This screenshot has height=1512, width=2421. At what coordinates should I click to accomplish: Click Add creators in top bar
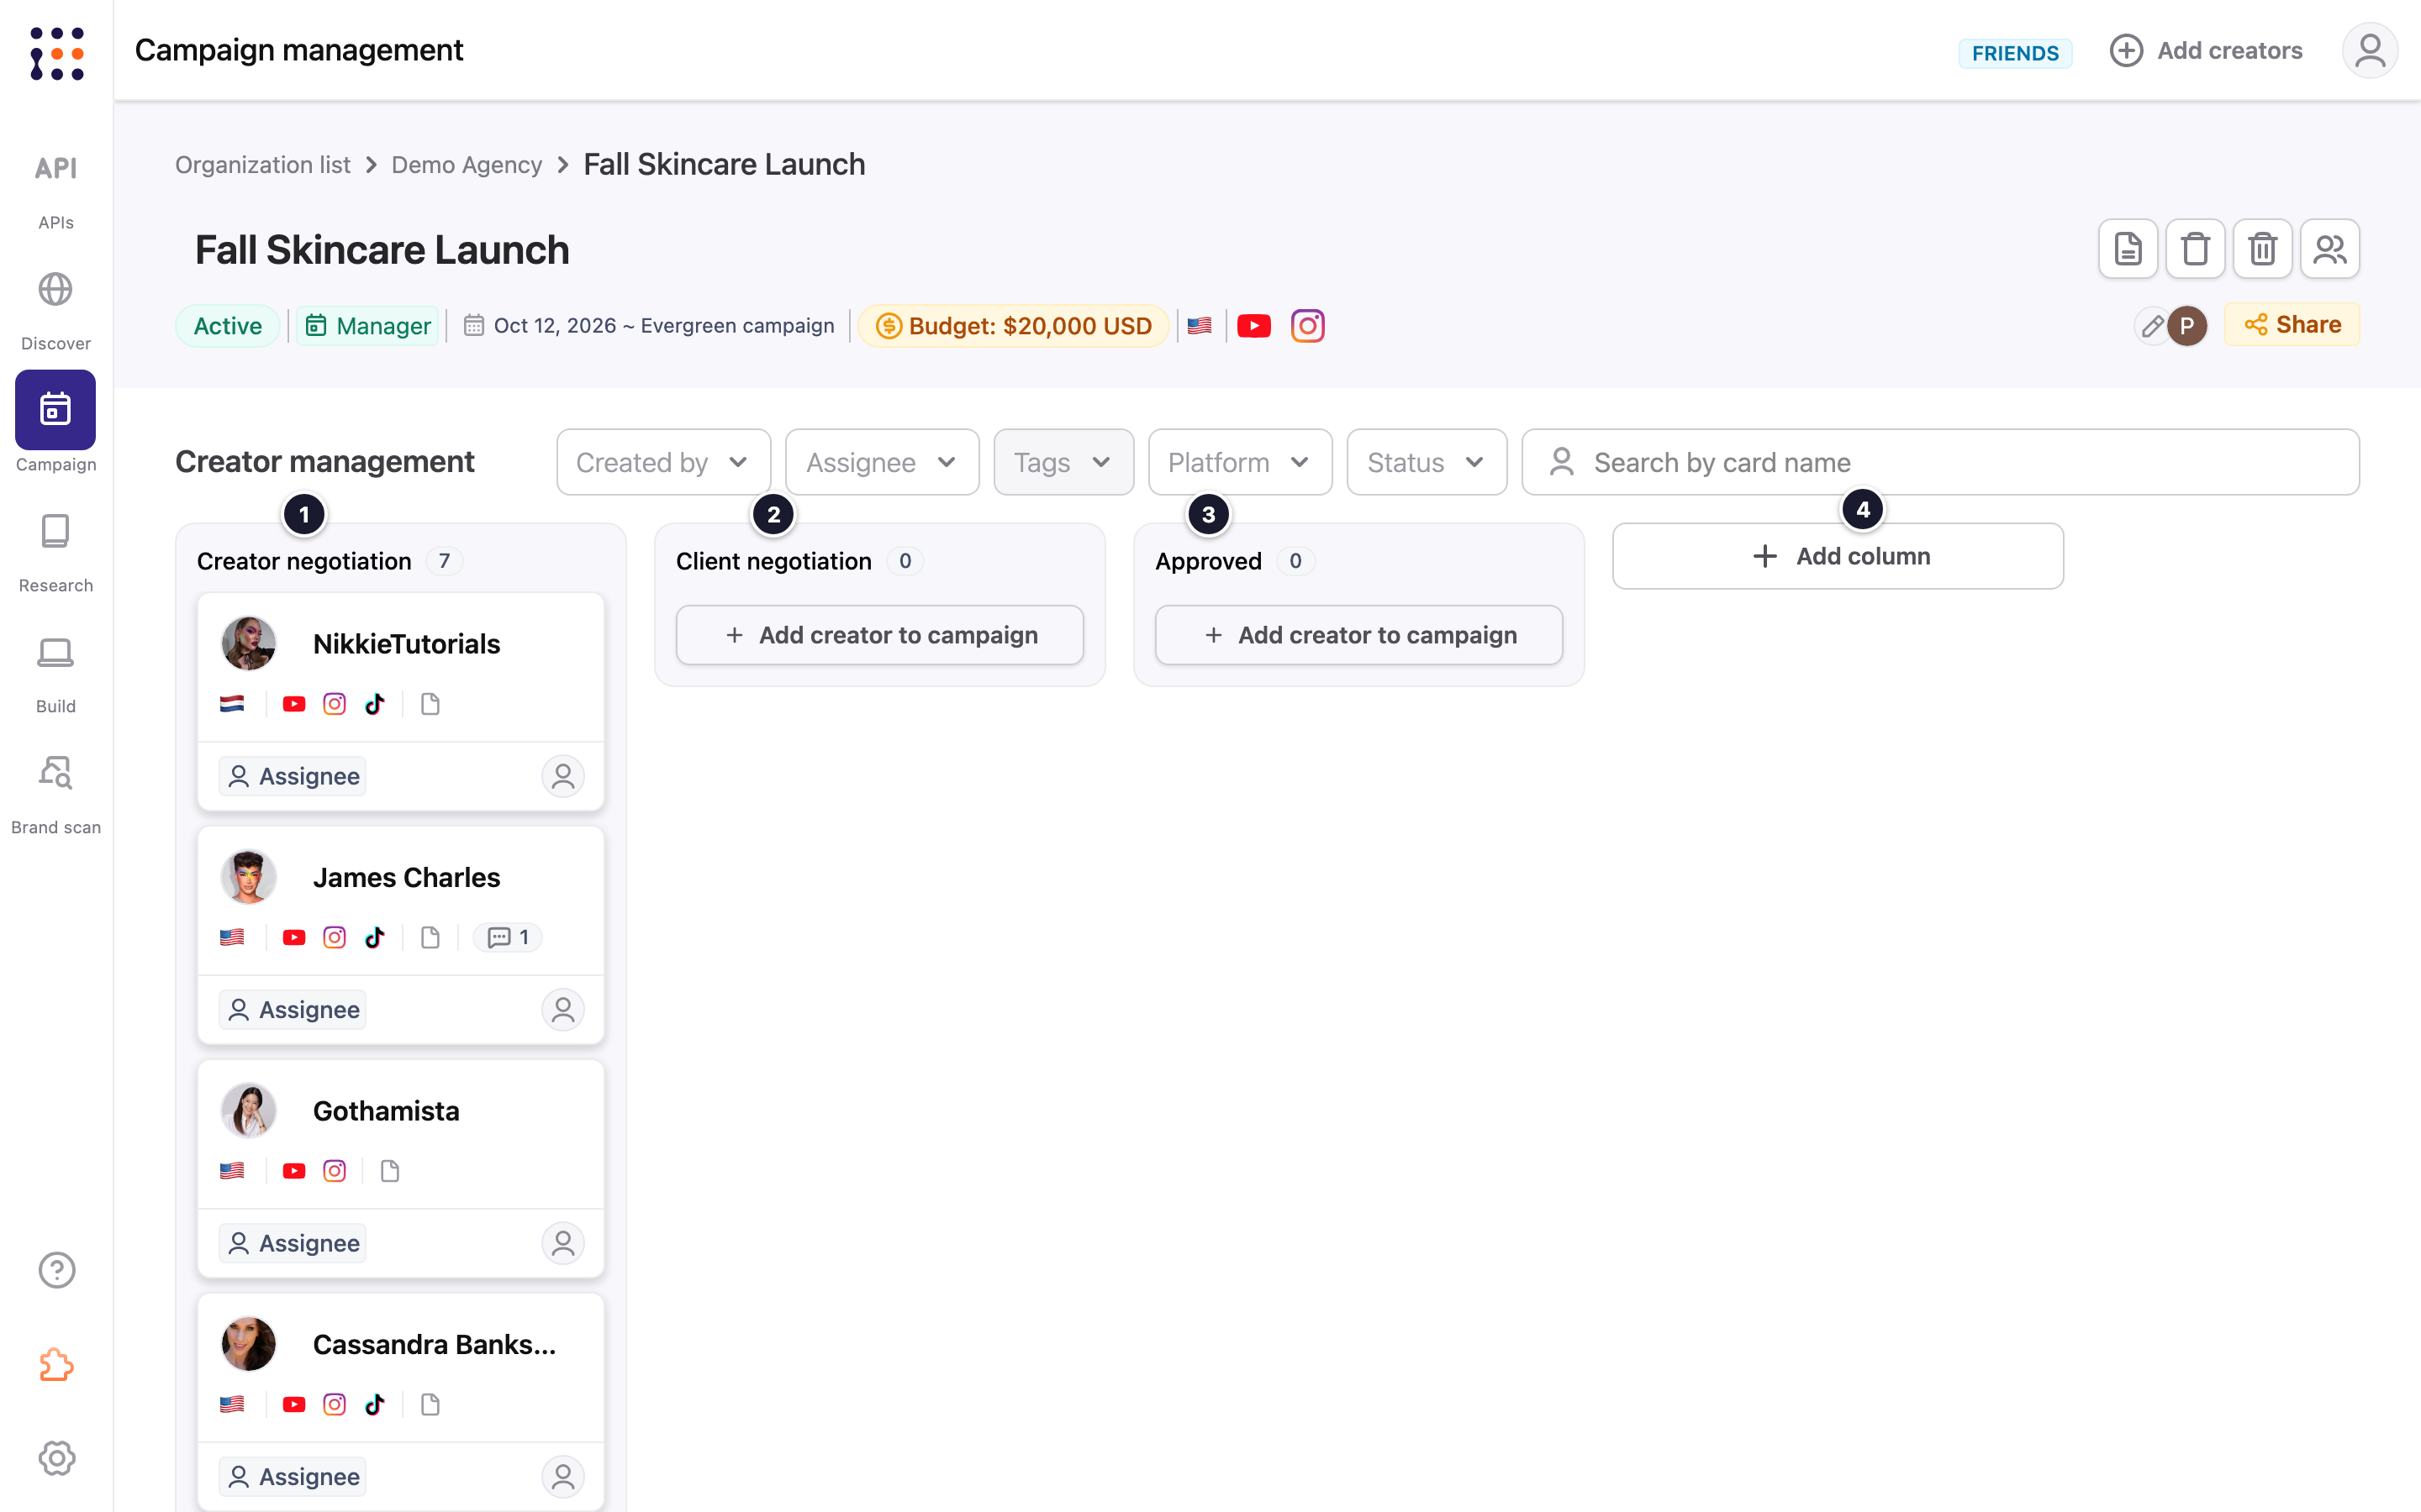click(2206, 50)
